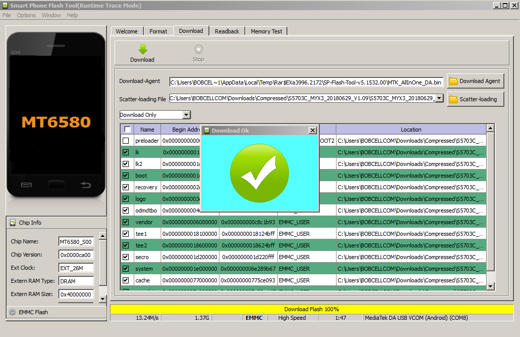520x337 pixels.
Task: Click the EMMC Flash gear icon
Action: [x=13, y=312]
